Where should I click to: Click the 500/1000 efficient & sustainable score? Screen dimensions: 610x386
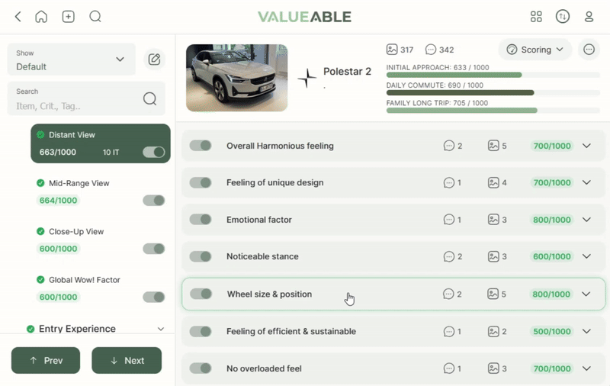pyautogui.click(x=552, y=331)
